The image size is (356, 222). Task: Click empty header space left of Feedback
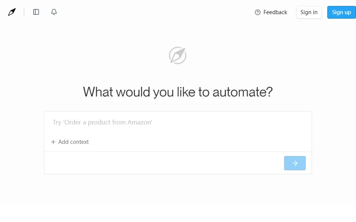[x=156, y=12]
